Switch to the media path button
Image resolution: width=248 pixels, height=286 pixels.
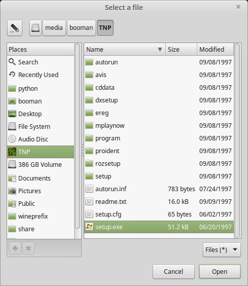[x=54, y=28]
